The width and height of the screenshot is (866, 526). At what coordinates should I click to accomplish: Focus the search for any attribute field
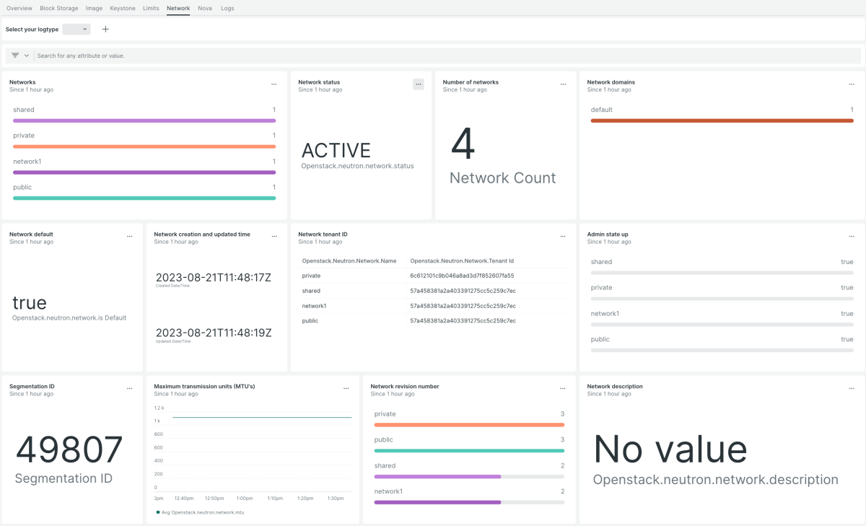[x=447, y=56]
